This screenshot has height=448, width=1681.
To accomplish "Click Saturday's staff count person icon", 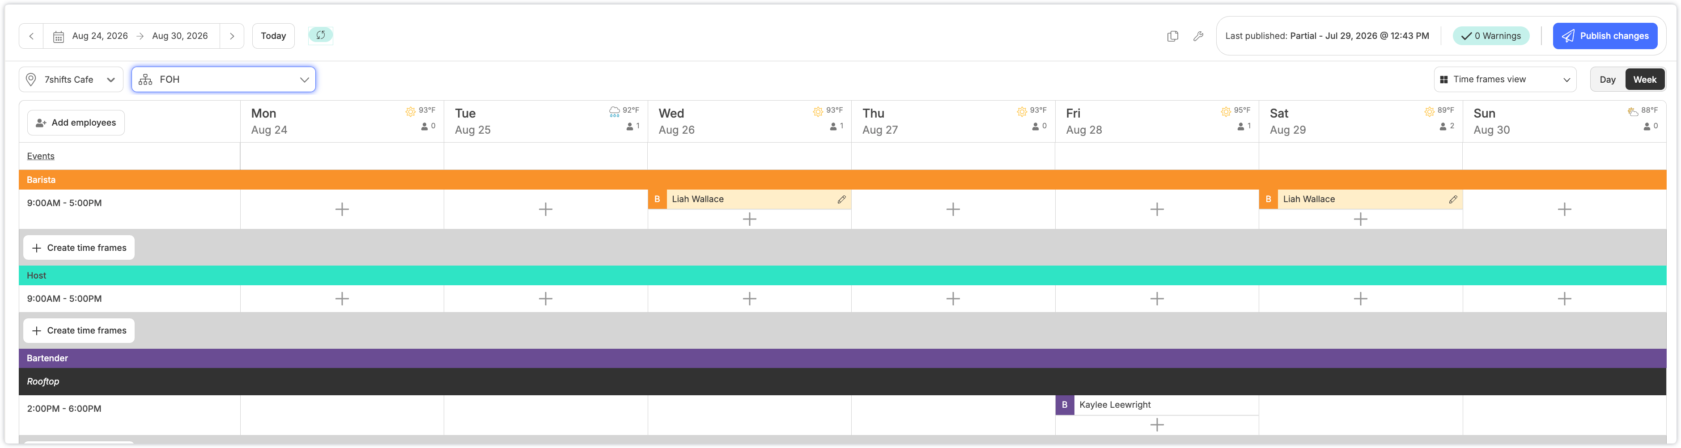I will (1443, 127).
